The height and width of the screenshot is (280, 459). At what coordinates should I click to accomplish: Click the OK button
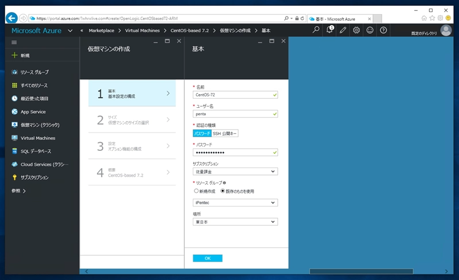pyautogui.click(x=208, y=258)
